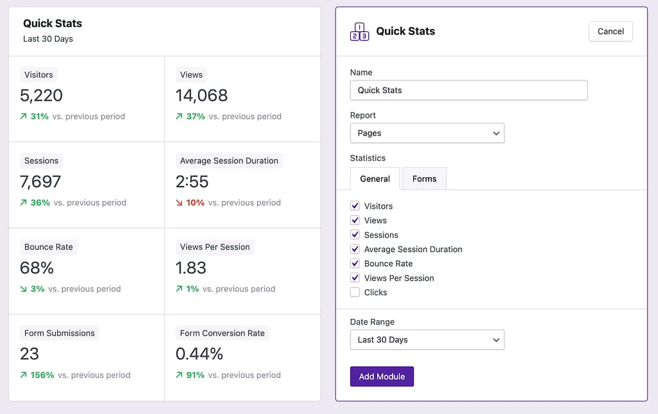
Task: Click the Name input field
Action: pos(468,90)
